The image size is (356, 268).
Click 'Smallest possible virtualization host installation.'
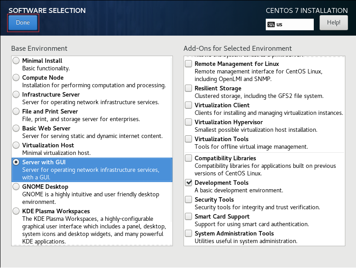pyautogui.click(x=256, y=130)
